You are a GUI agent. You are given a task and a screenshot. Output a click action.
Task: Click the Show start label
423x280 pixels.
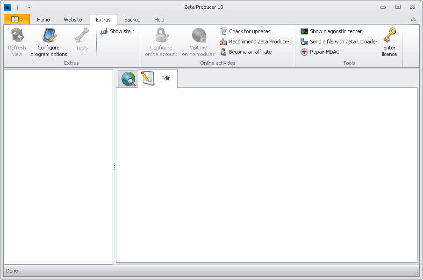click(x=122, y=32)
